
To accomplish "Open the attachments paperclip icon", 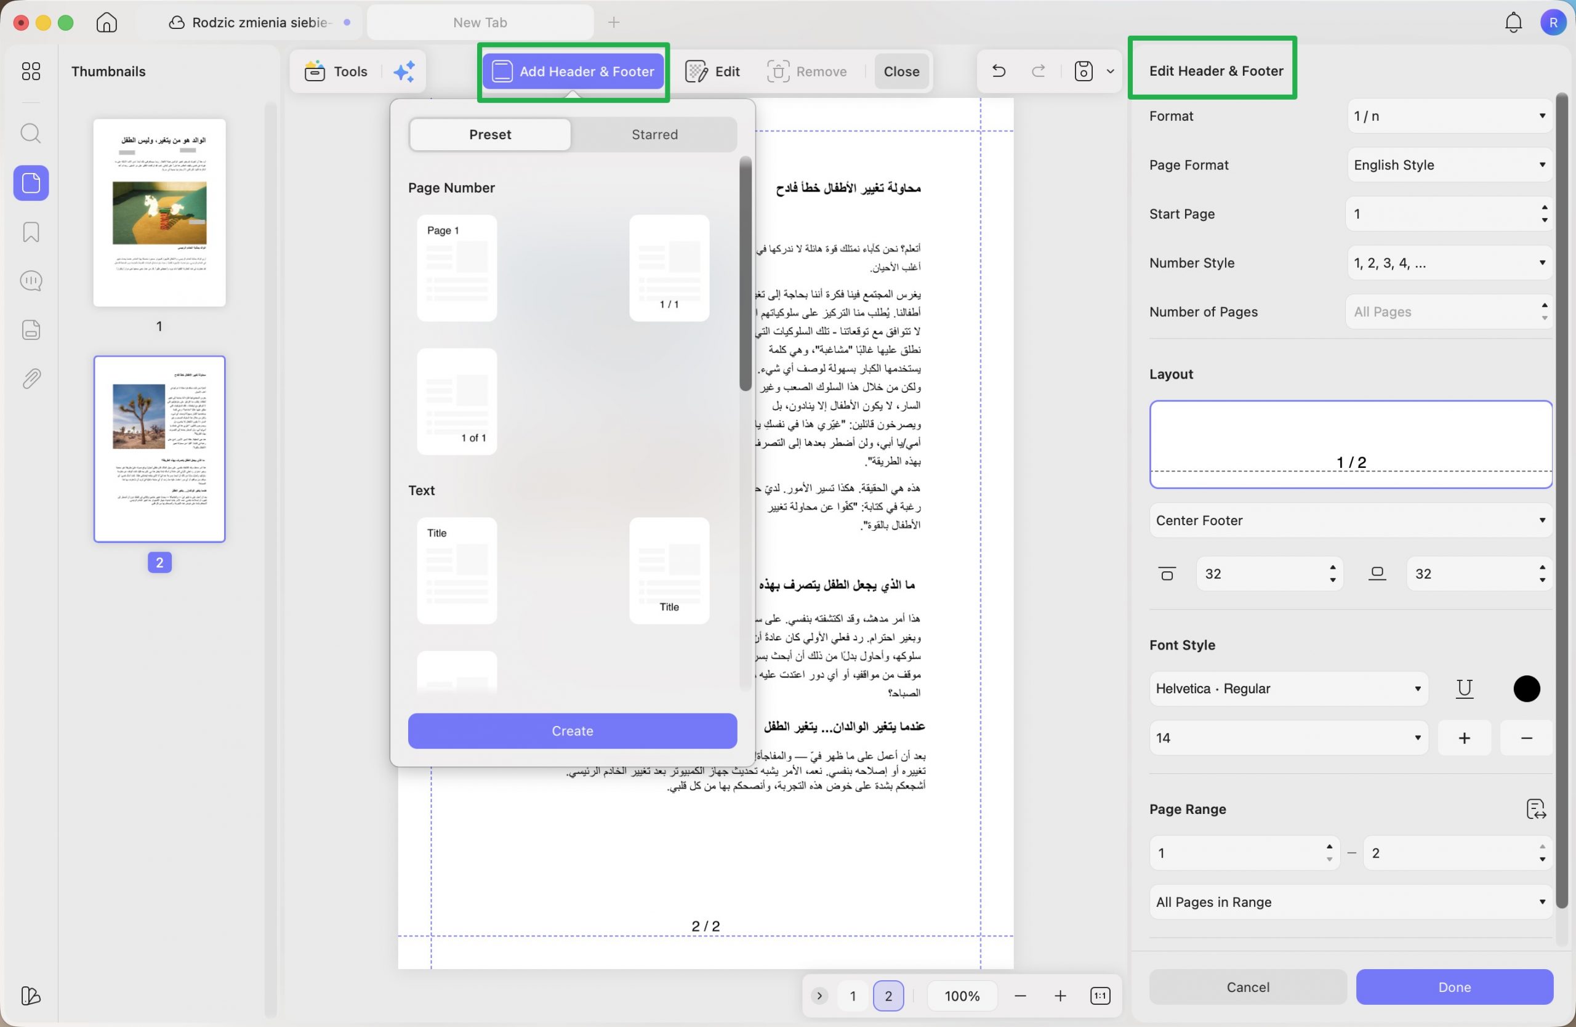I will click(x=30, y=379).
